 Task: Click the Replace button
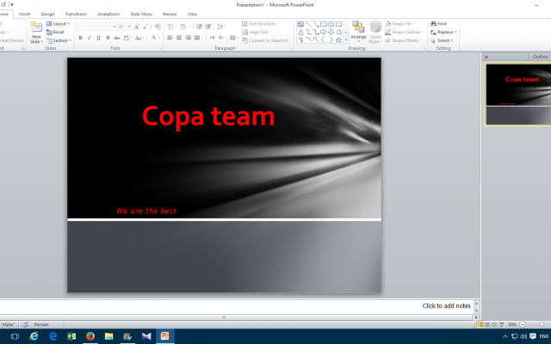coord(443,32)
